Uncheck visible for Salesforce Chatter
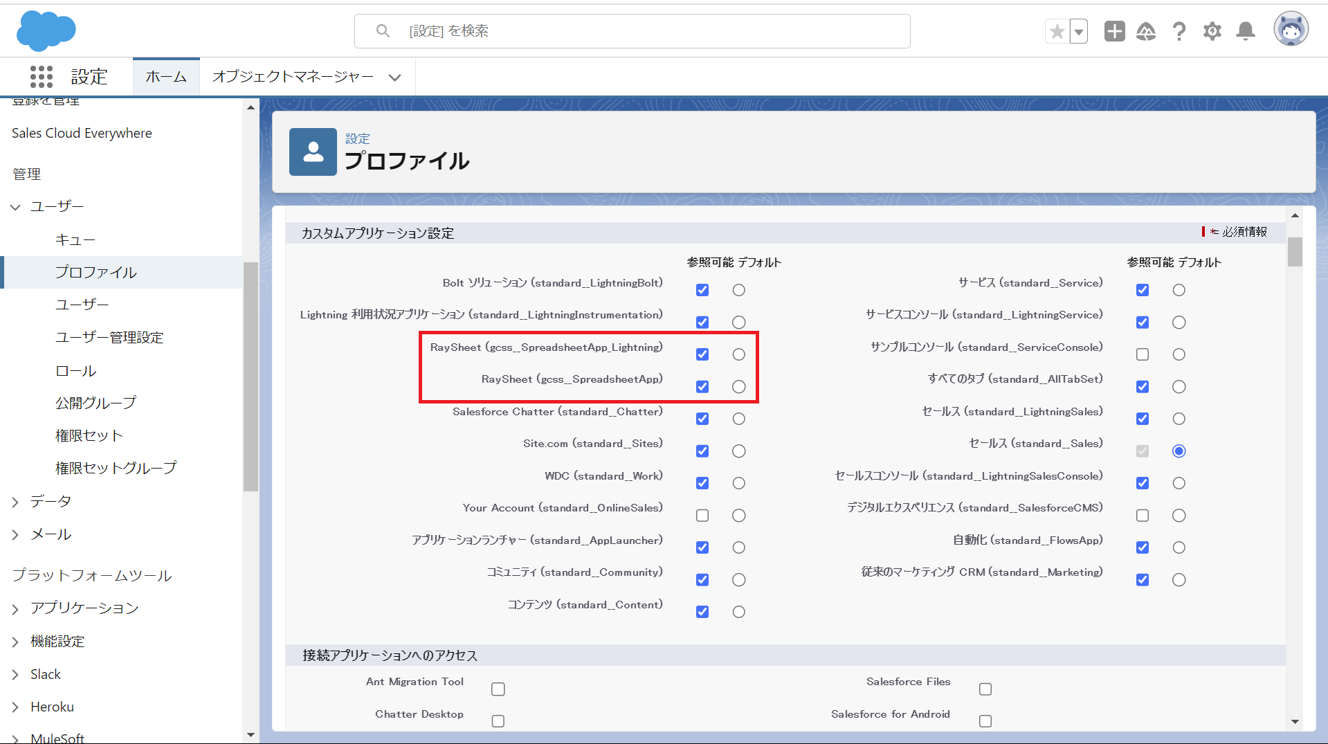Viewport: 1328px width, 744px height. 702,419
